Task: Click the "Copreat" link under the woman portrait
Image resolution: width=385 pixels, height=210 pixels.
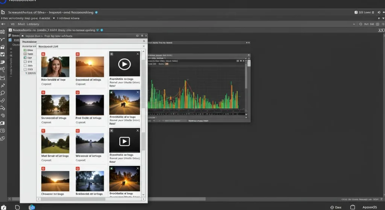Action: 46,84
